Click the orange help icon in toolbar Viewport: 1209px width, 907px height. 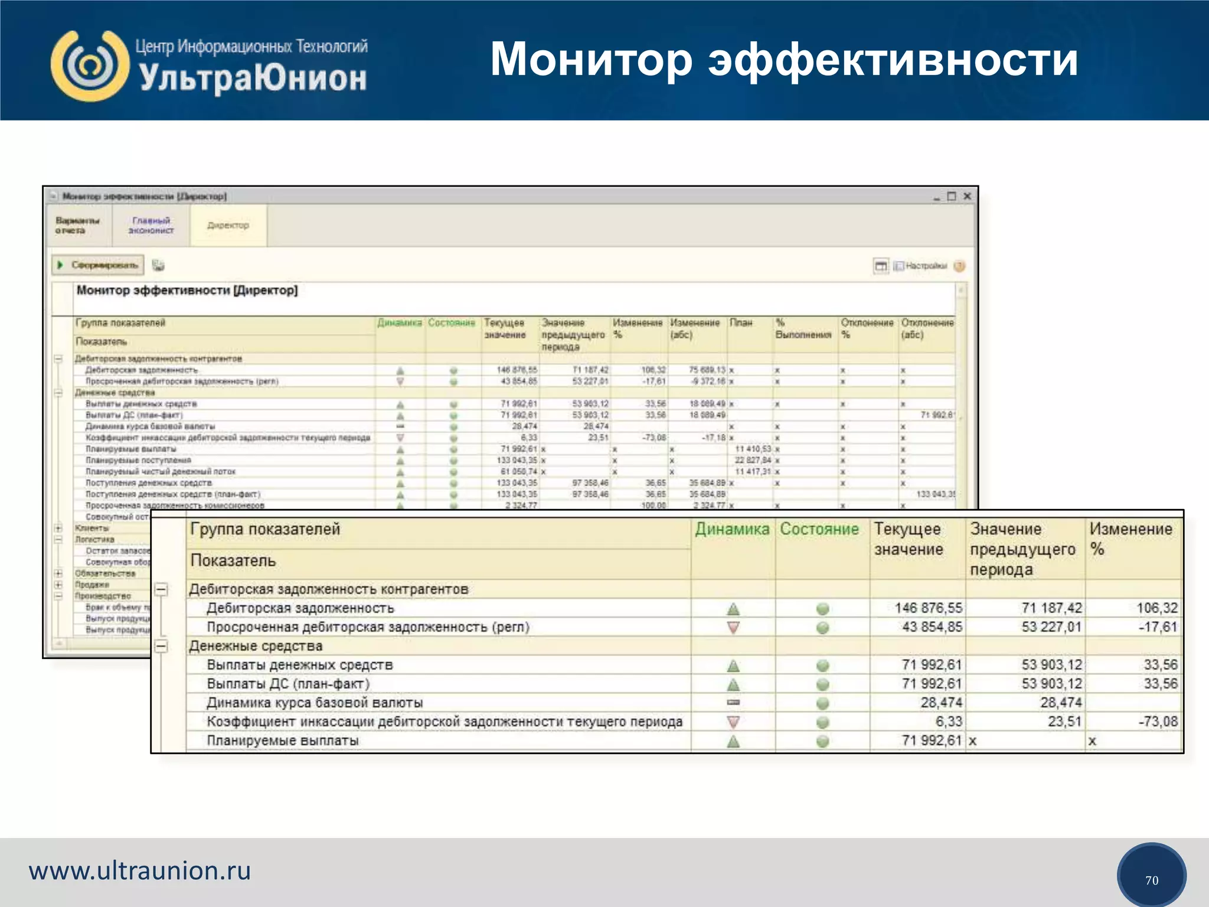tap(960, 266)
